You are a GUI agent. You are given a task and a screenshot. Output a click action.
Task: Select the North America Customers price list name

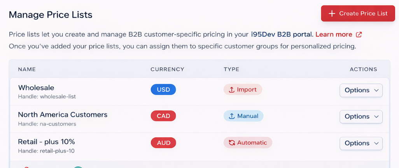[x=63, y=115]
